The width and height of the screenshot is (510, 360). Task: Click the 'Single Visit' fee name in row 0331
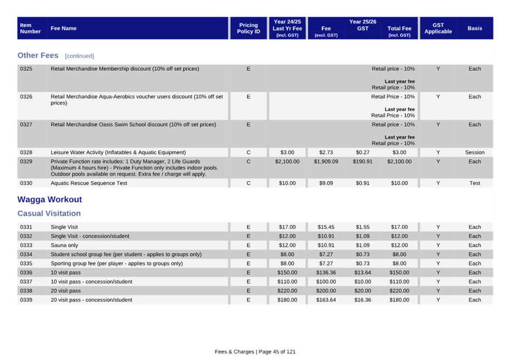tap(64, 227)
